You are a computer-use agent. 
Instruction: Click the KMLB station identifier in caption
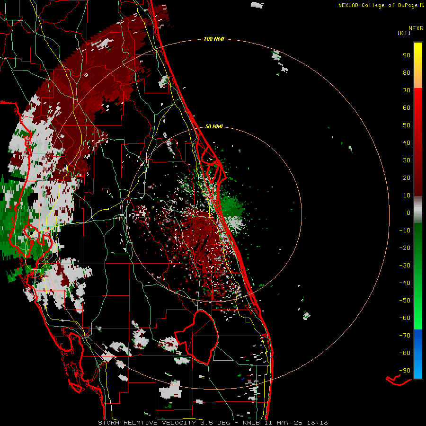251,423
